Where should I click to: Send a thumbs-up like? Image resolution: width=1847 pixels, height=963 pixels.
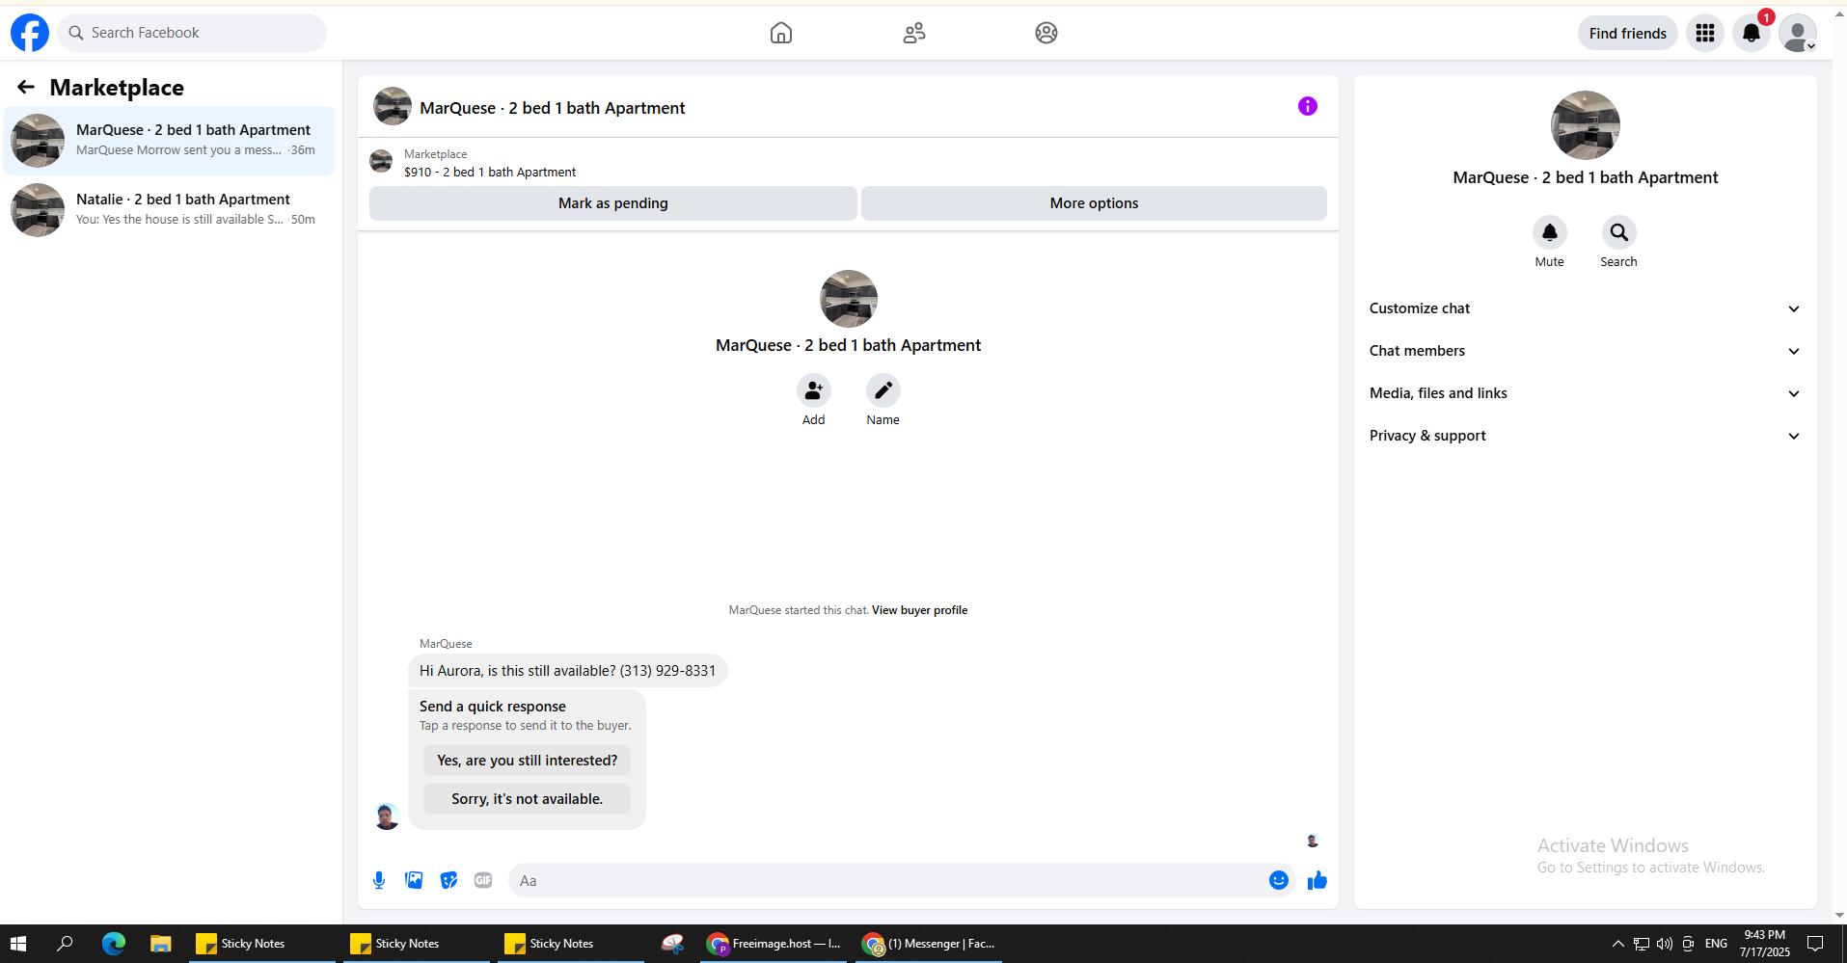point(1317,880)
